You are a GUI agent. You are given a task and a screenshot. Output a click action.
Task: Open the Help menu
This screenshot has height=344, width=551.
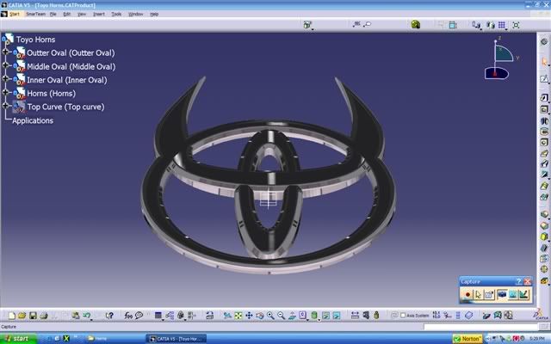click(x=154, y=14)
